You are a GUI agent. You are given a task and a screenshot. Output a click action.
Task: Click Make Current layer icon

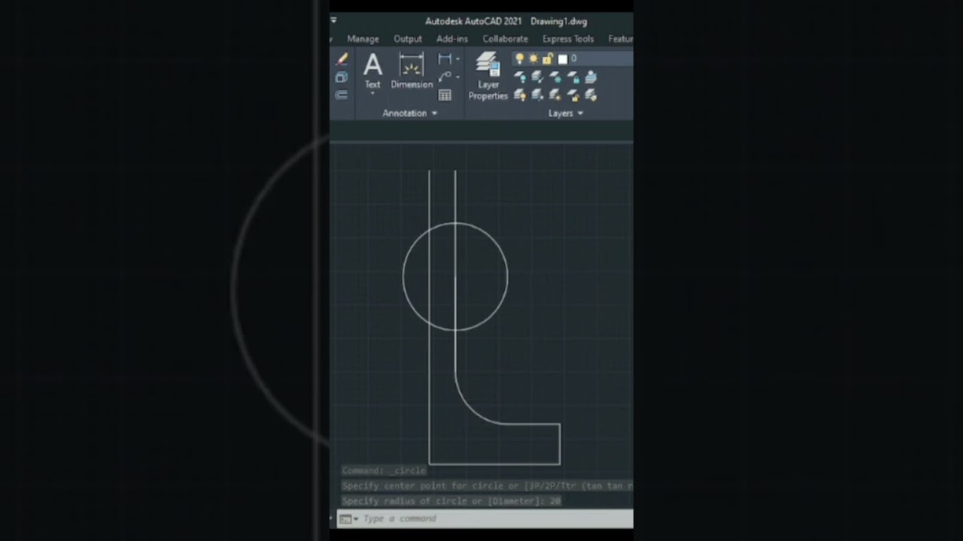(x=591, y=77)
